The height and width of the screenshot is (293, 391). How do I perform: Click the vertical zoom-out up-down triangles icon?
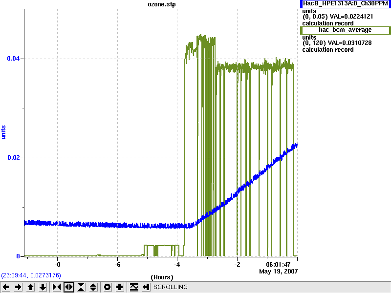[x=93, y=287]
